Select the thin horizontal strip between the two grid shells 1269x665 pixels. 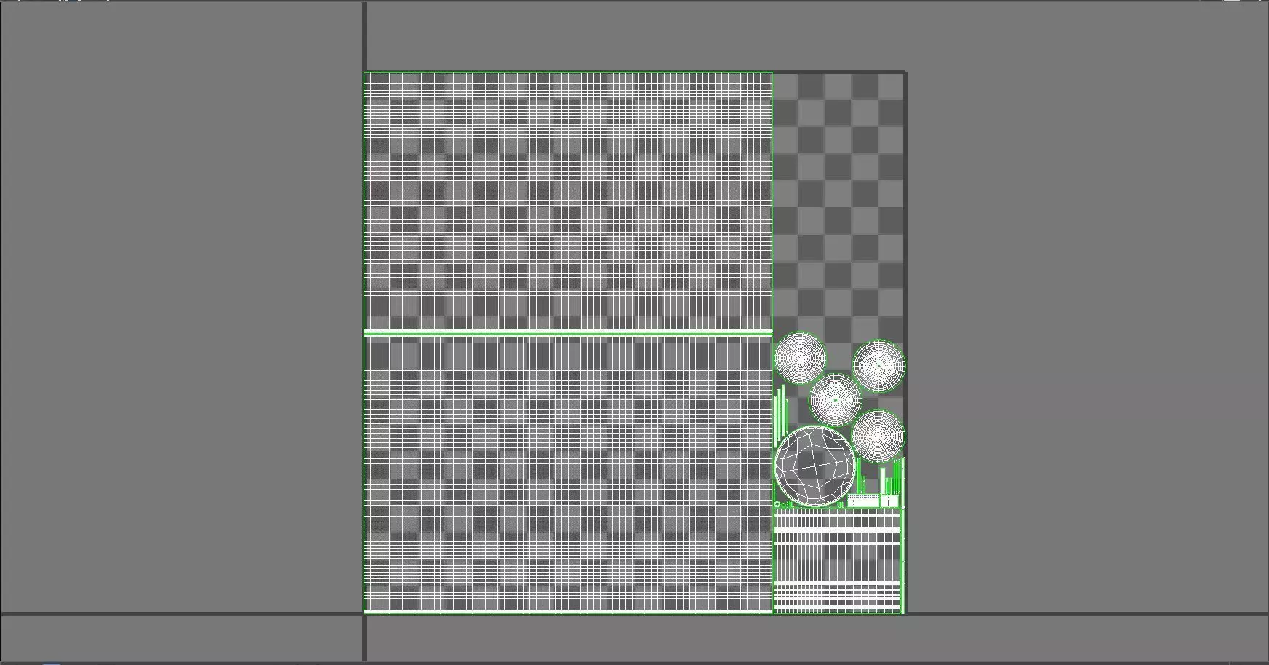[568, 333]
